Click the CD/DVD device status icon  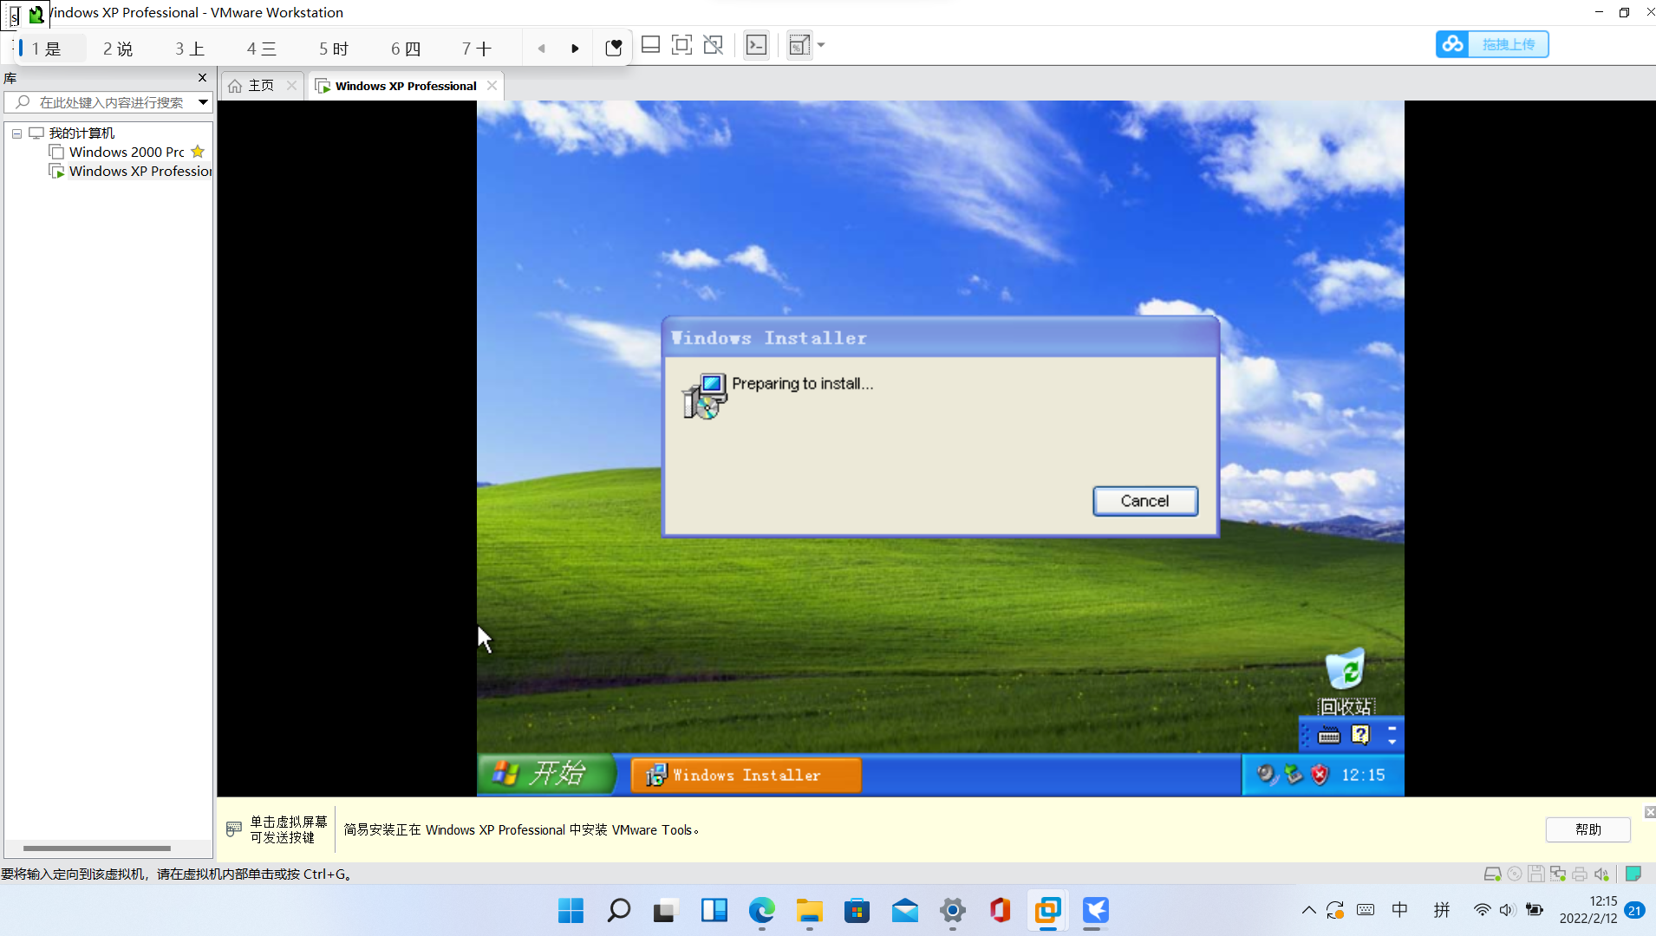(1515, 874)
